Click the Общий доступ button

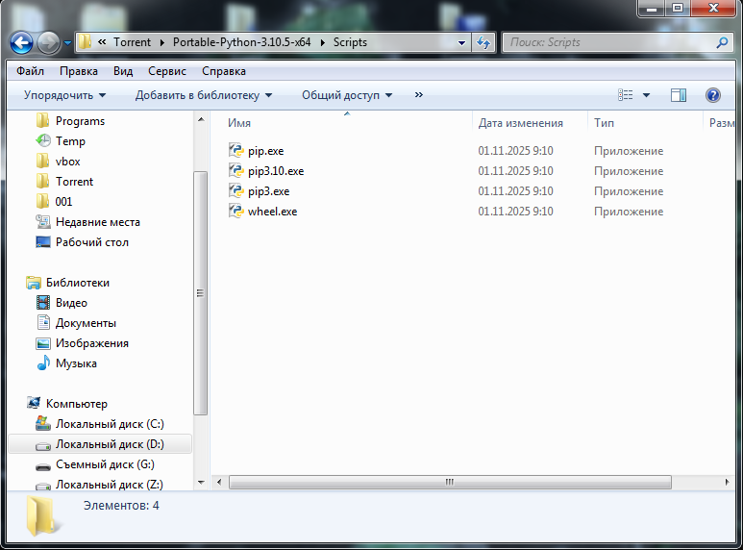(347, 95)
